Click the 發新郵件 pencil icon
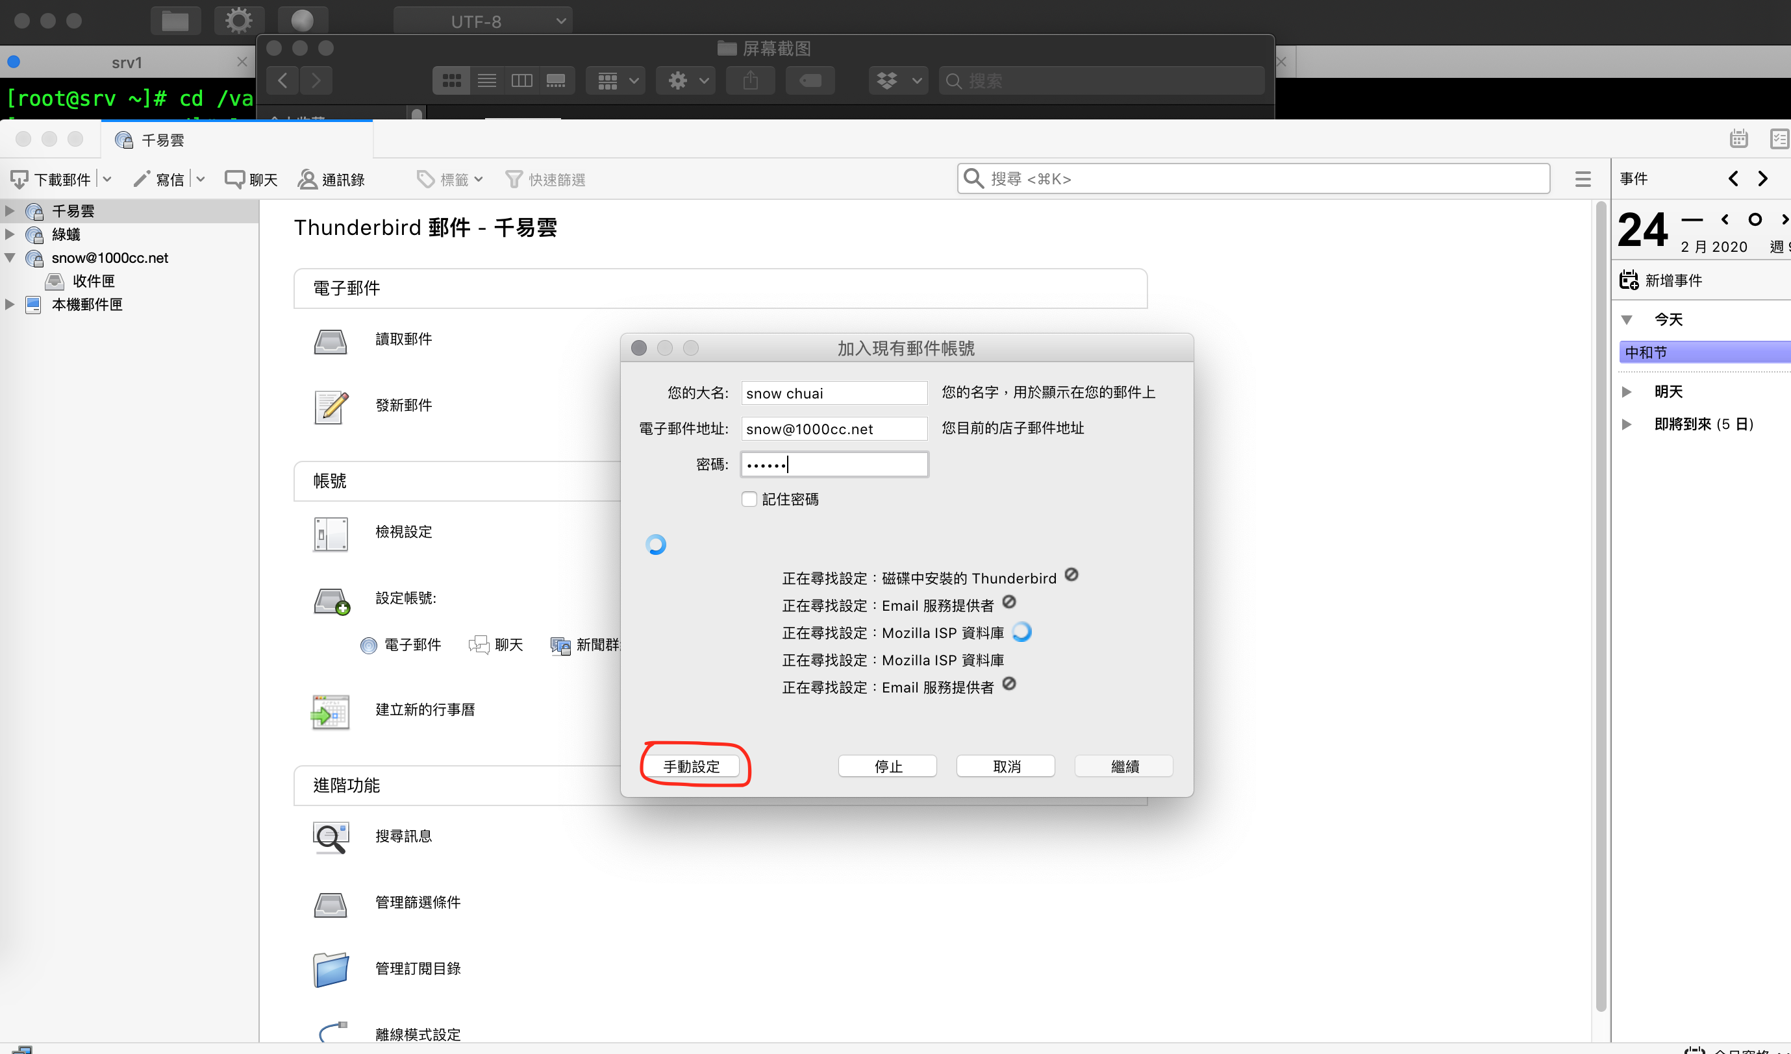 (x=331, y=407)
